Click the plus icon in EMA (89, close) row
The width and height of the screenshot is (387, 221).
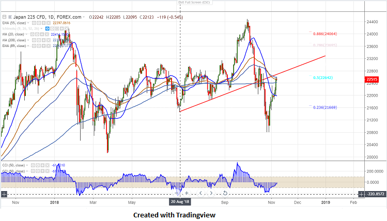point(44,46)
